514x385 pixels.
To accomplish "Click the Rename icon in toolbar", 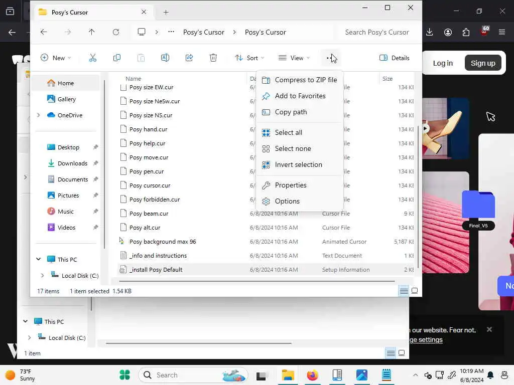I will (165, 58).
